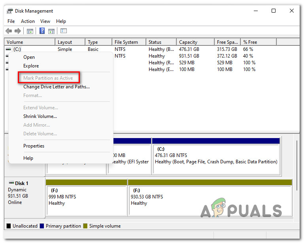Screen dimensions: 304x243
Task: Select Change Drive Letter and Paths option
Action: point(56,87)
